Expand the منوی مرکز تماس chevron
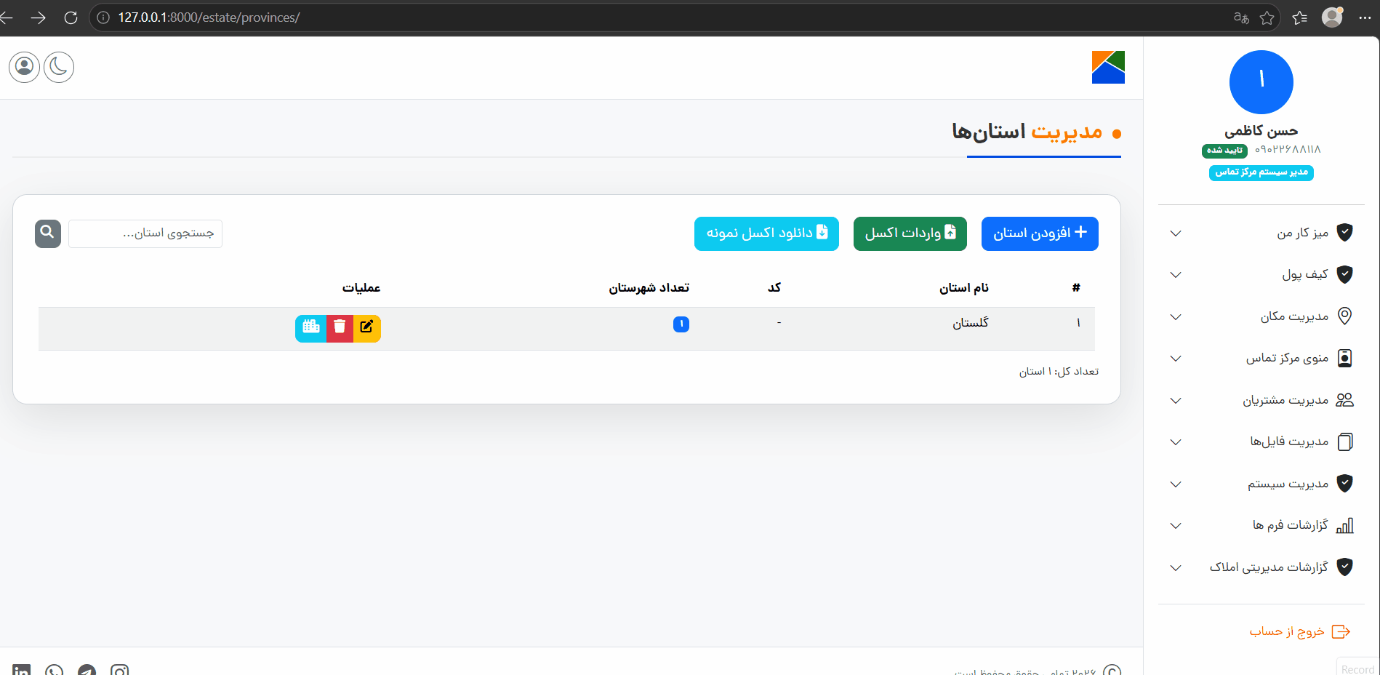1380x675 pixels. (x=1176, y=359)
